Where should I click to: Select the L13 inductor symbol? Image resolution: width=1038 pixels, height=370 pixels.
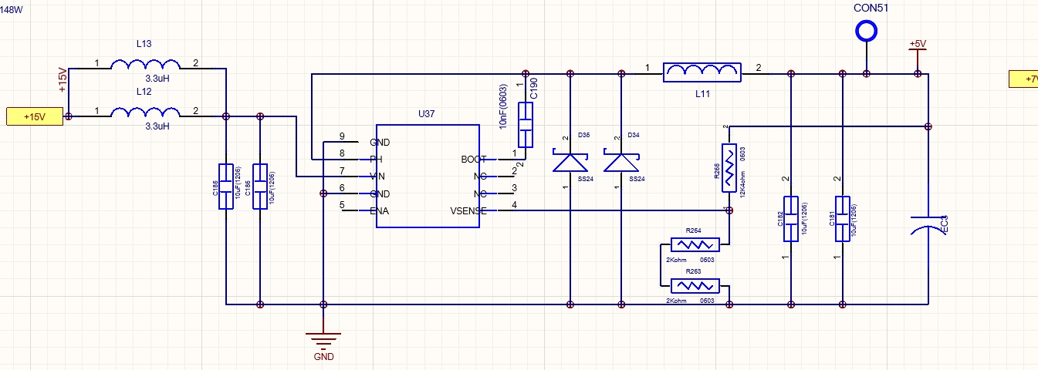pyautogui.click(x=144, y=64)
